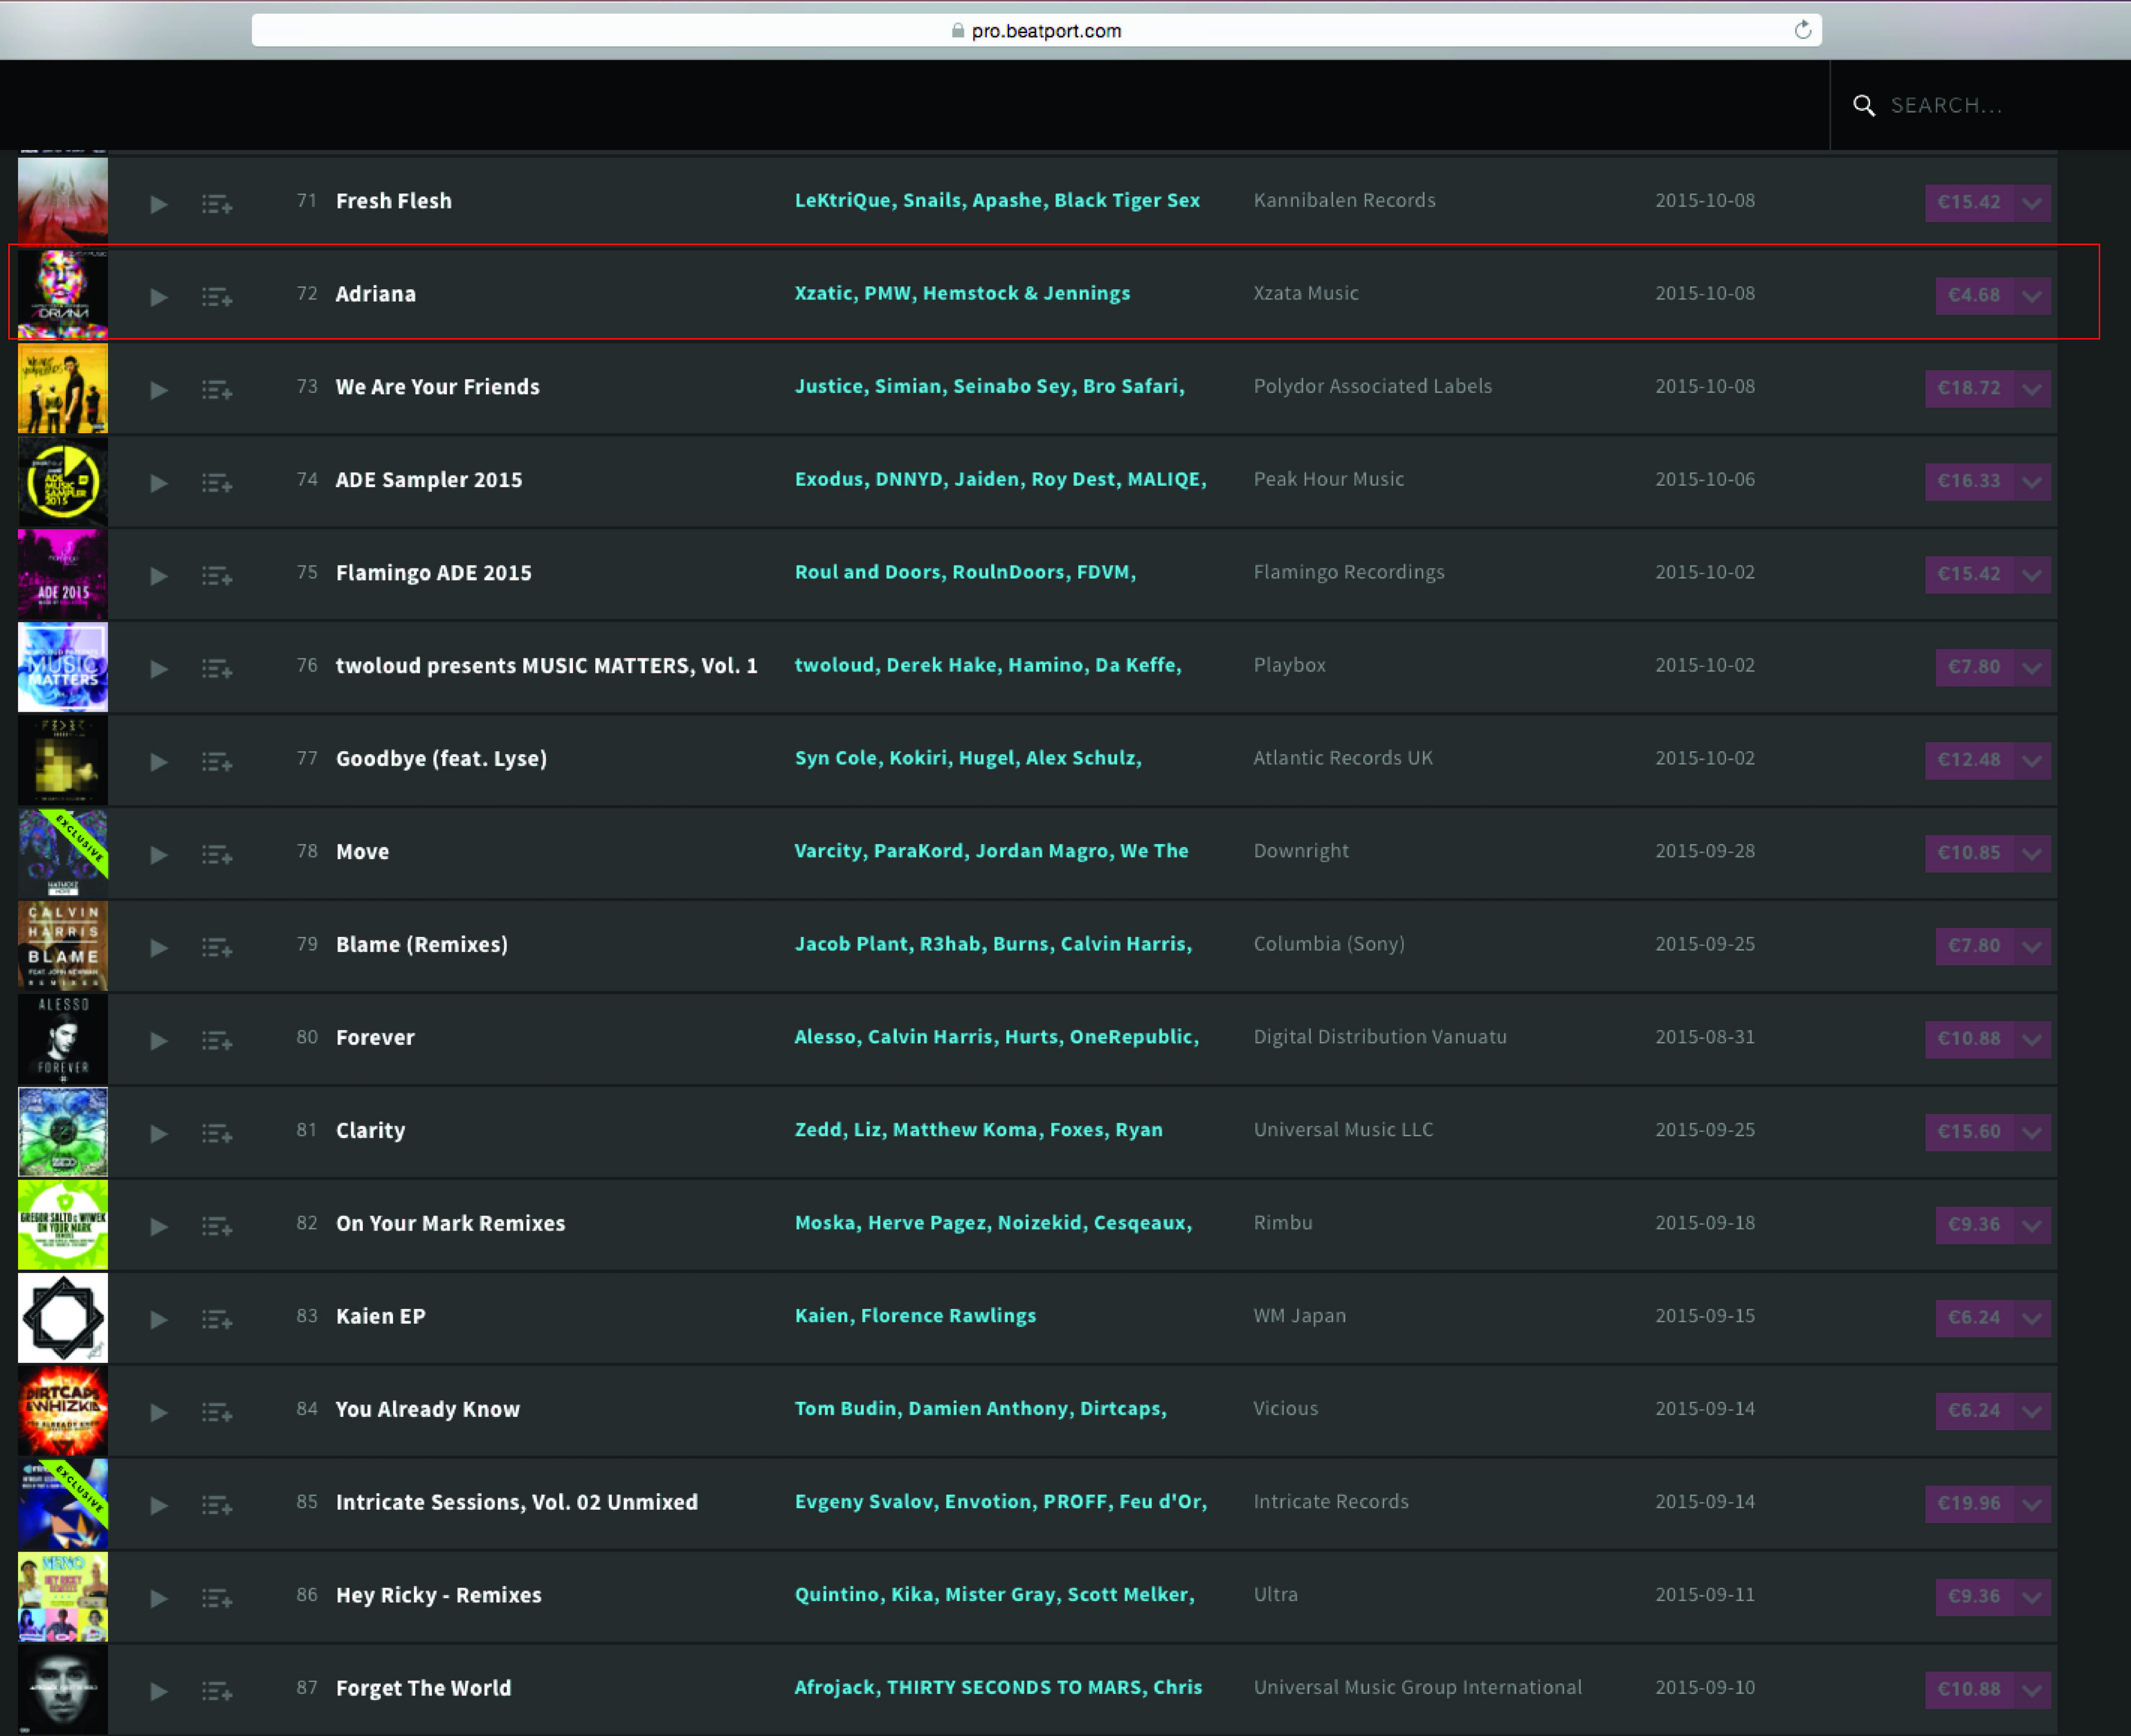
Task: Buy ADE Sampler 2015 for €16.33
Action: [x=1969, y=482]
